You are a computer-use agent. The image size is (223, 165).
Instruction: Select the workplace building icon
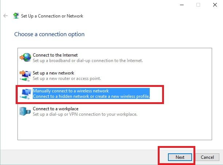(25, 111)
